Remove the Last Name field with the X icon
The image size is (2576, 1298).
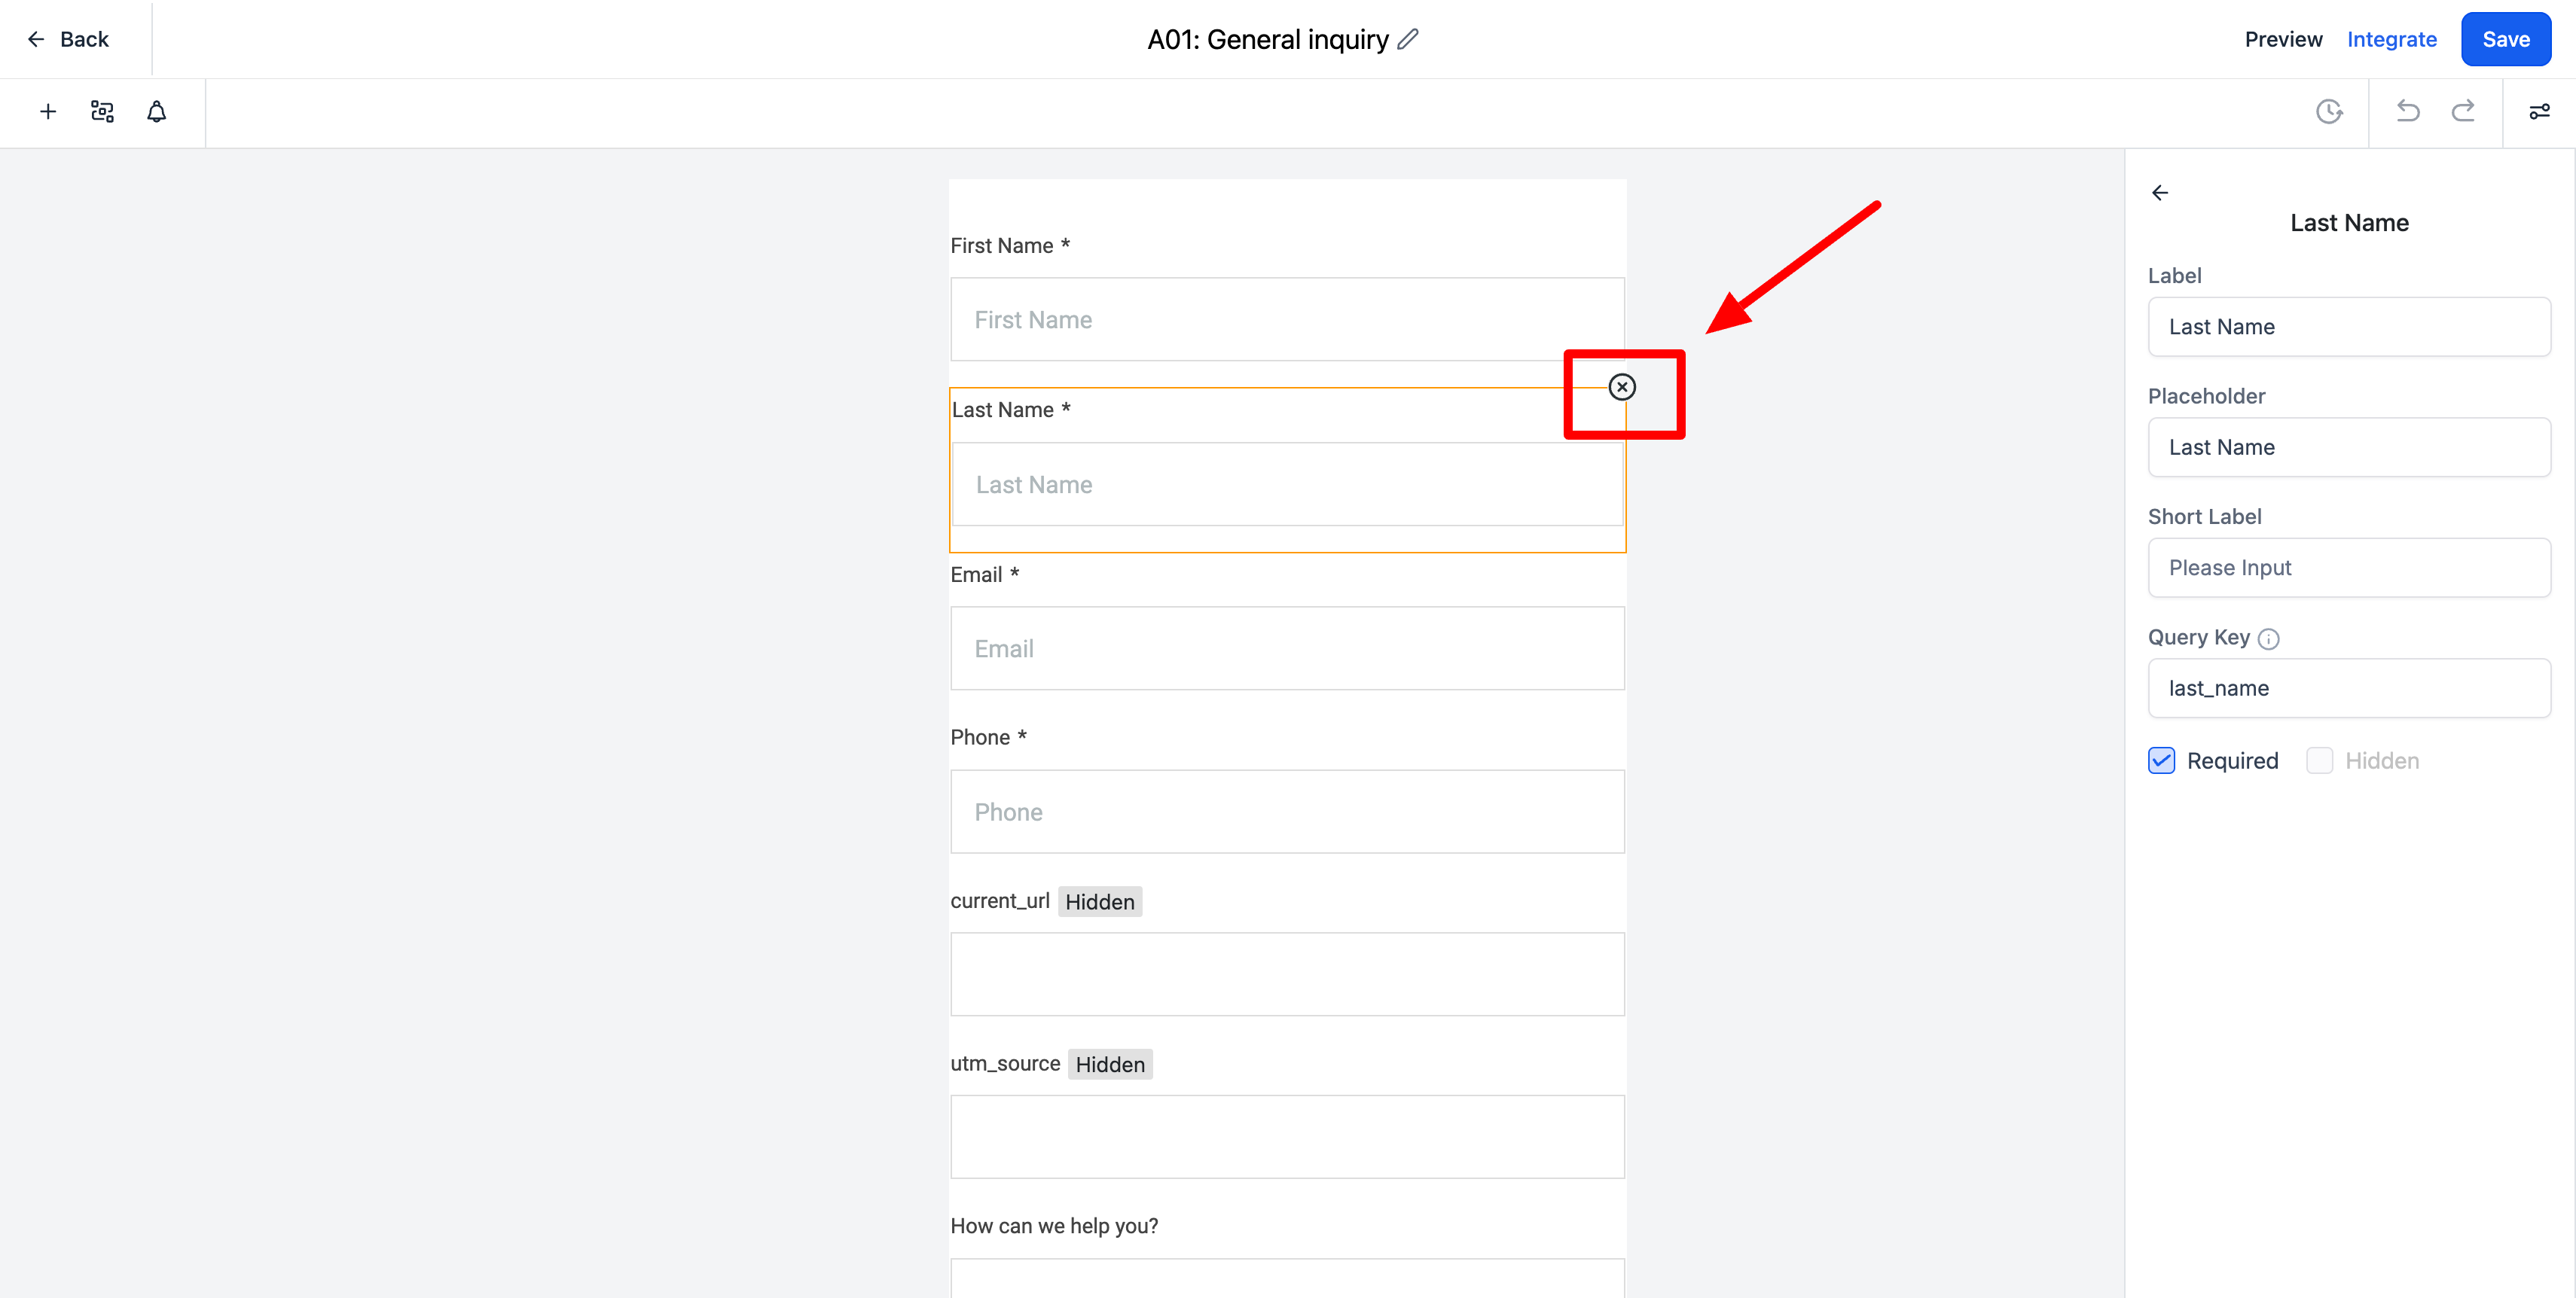(1622, 387)
